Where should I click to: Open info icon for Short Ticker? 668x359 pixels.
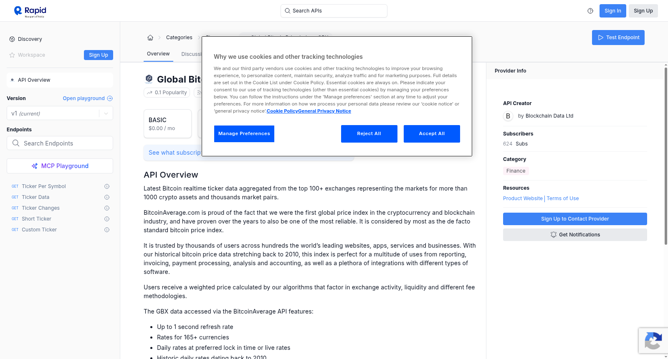(x=107, y=219)
